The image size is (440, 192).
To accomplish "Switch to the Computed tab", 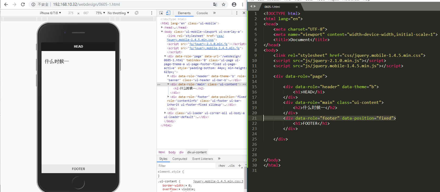I will (x=180, y=159).
